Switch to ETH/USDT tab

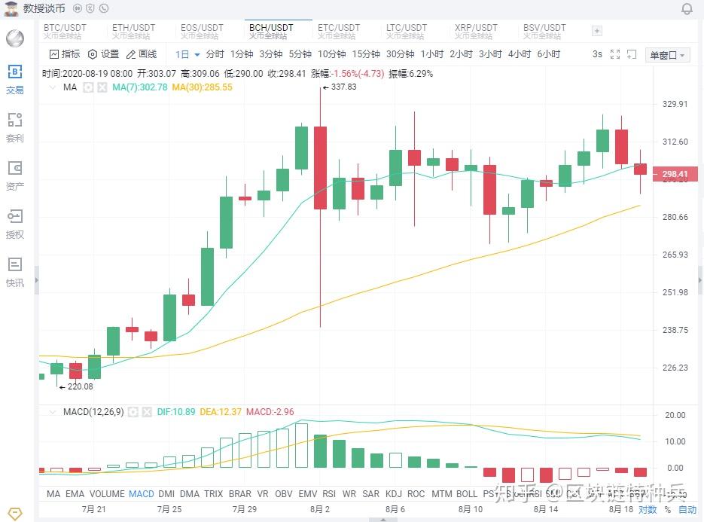pyautogui.click(x=133, y=32)
